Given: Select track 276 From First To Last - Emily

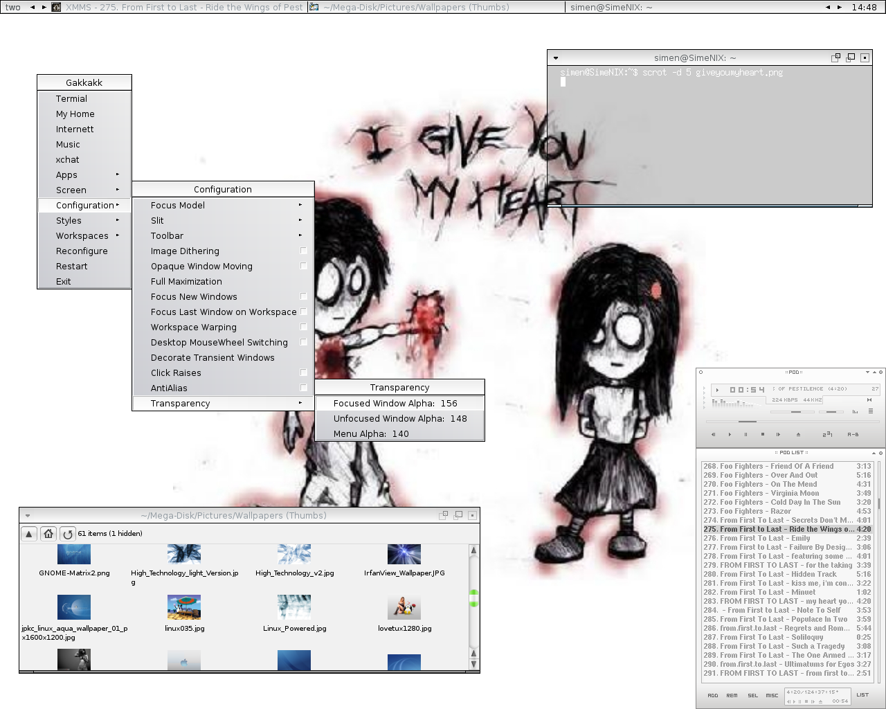Looking at the screenshot, I should pyautogui.click(x=788, y=538).
